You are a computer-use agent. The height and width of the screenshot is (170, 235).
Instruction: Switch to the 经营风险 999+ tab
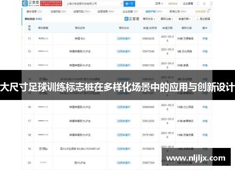pyautogui.click(x=82, y=11)
